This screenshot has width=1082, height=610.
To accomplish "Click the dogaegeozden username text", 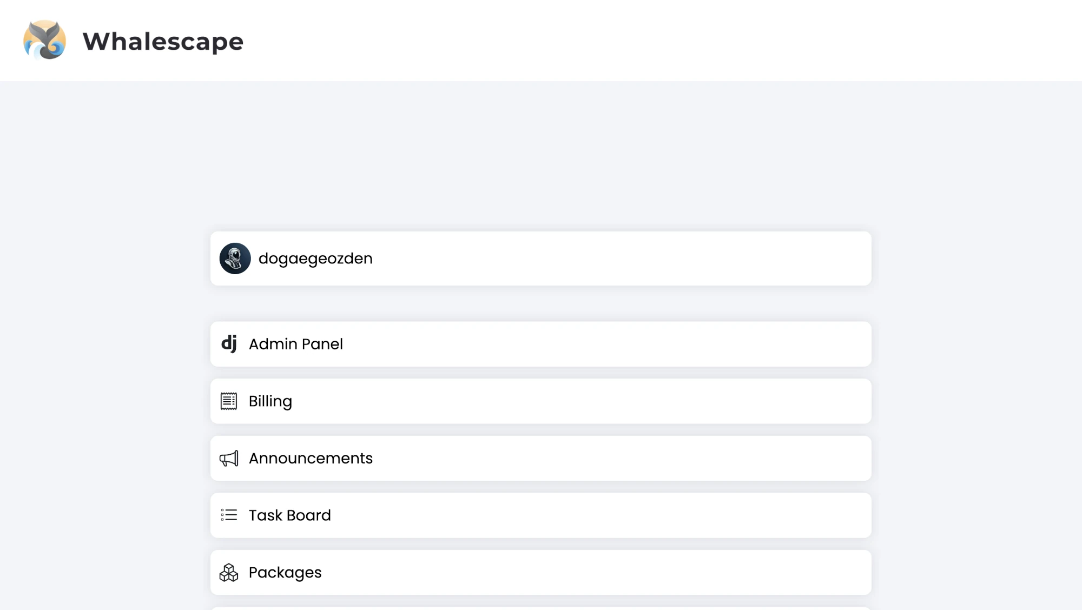I will click(x=315, y=259).
